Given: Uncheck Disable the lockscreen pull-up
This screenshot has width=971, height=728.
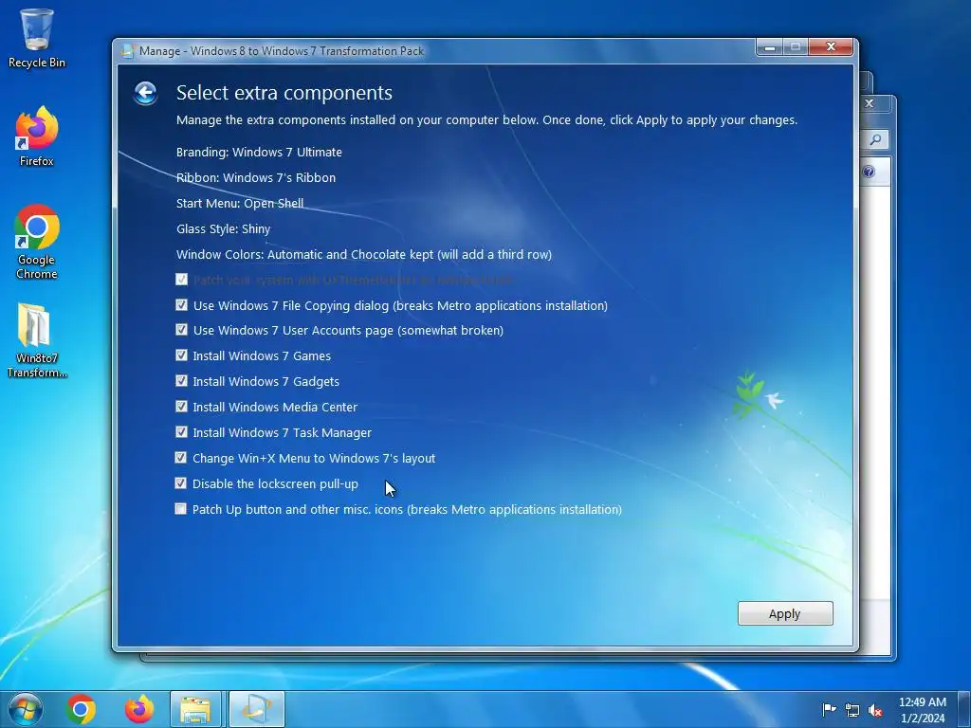Looking at the screenshot, I should [181, 482].
